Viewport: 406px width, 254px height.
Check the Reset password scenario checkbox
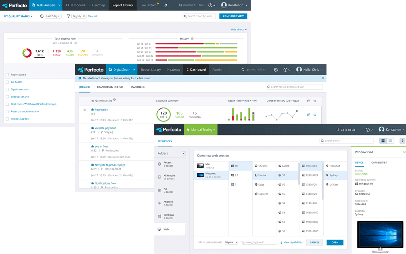click(x=7, y=111)
